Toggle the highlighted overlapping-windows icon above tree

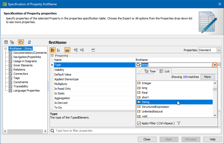click(x=21, y=42)
